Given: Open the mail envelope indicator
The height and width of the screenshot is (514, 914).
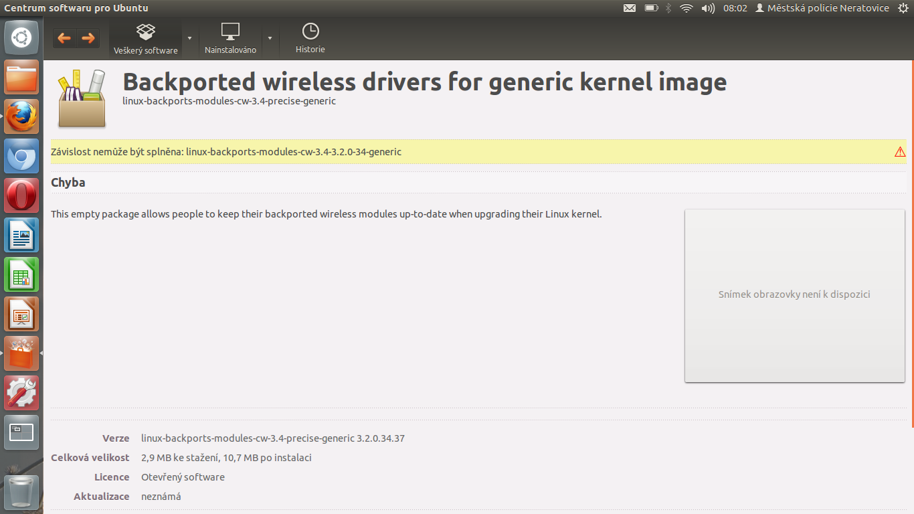Looking at the screenshot, I should 630,8.
